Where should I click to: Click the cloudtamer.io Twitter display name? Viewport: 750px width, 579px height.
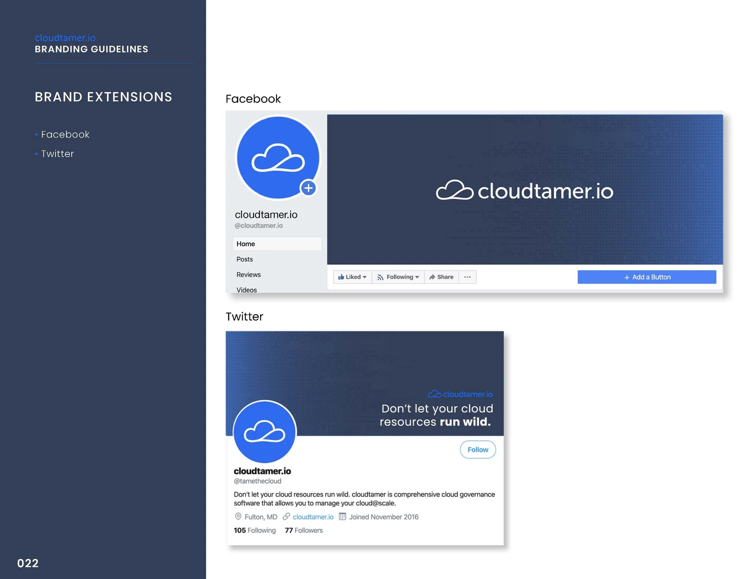point(262,471)
